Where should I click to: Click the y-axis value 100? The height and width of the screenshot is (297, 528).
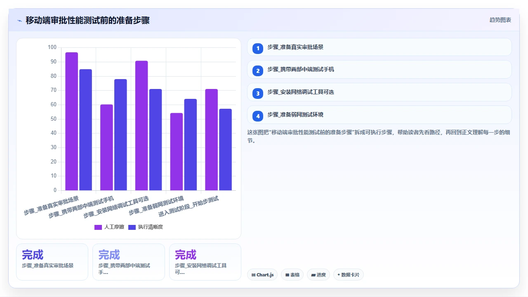[x=52, y=47]
